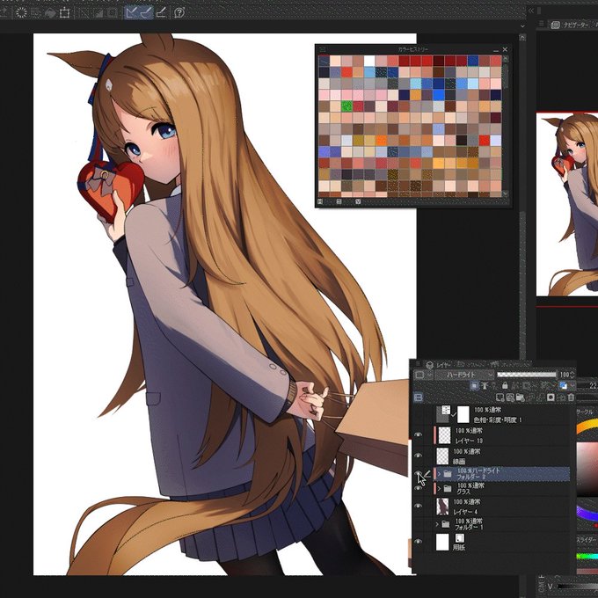
Task: Toggle visibility of 用紙 paper layer
Action: 419,542
